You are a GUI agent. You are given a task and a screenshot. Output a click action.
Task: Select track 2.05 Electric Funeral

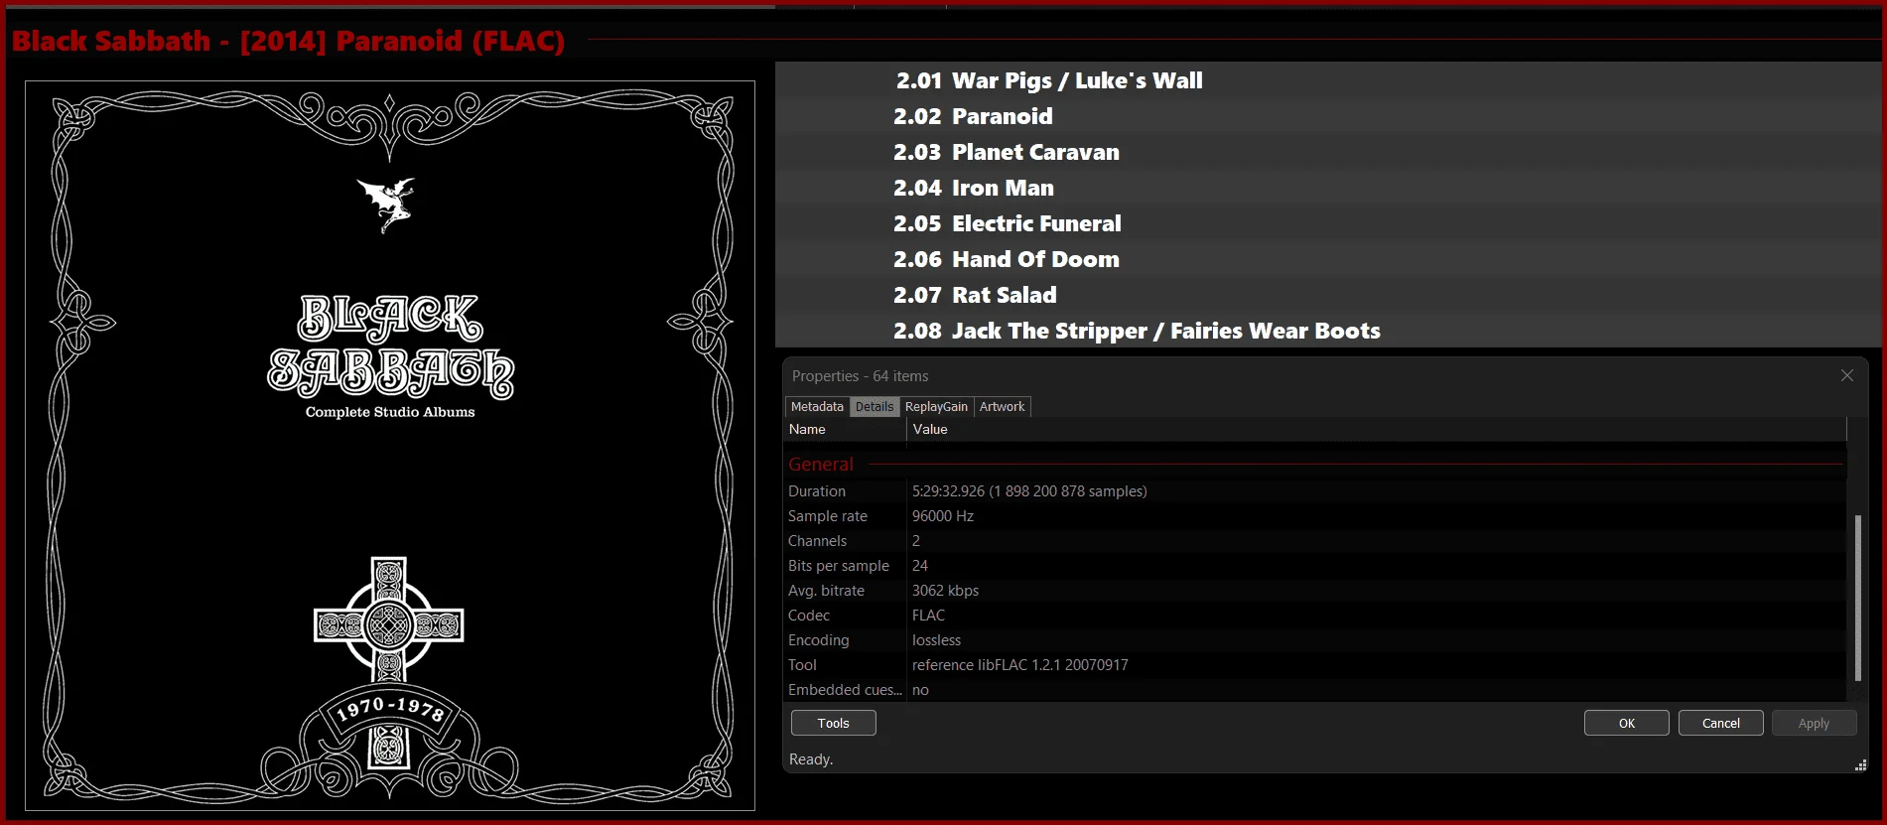tap(1328, 223)
